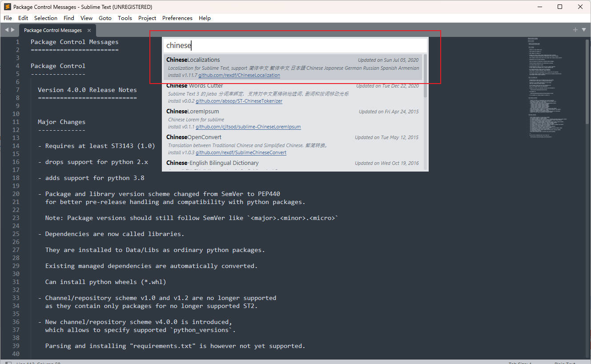
Task: Click the "adds support for python 3.8" line
Action: 91,178
